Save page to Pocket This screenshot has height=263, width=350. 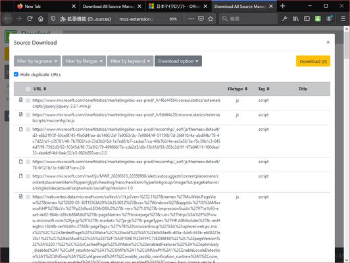pos(201,18)
